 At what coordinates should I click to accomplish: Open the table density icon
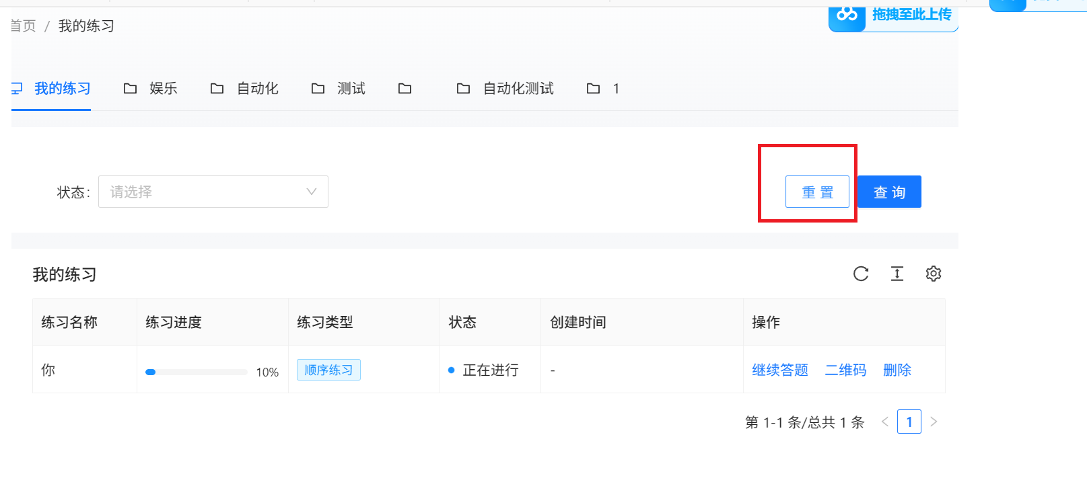[897, 274]
